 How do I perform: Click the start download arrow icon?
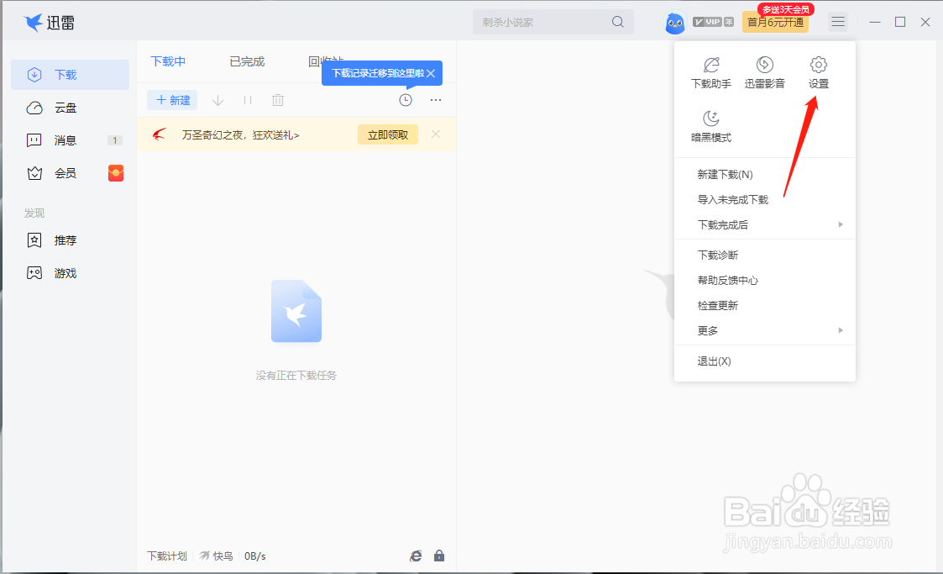coord(217,101)
